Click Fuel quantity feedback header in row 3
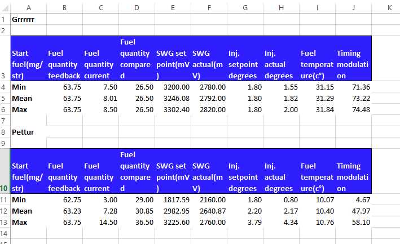The width and height of the screenshot is (400, 244). coord(64,59)
